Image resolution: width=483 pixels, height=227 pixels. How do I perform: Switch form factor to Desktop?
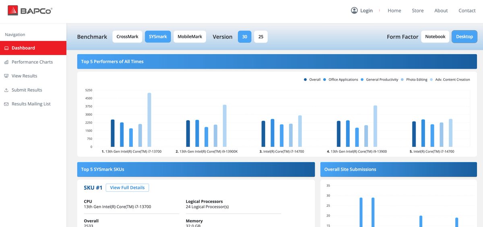click(x=464, y=36)
